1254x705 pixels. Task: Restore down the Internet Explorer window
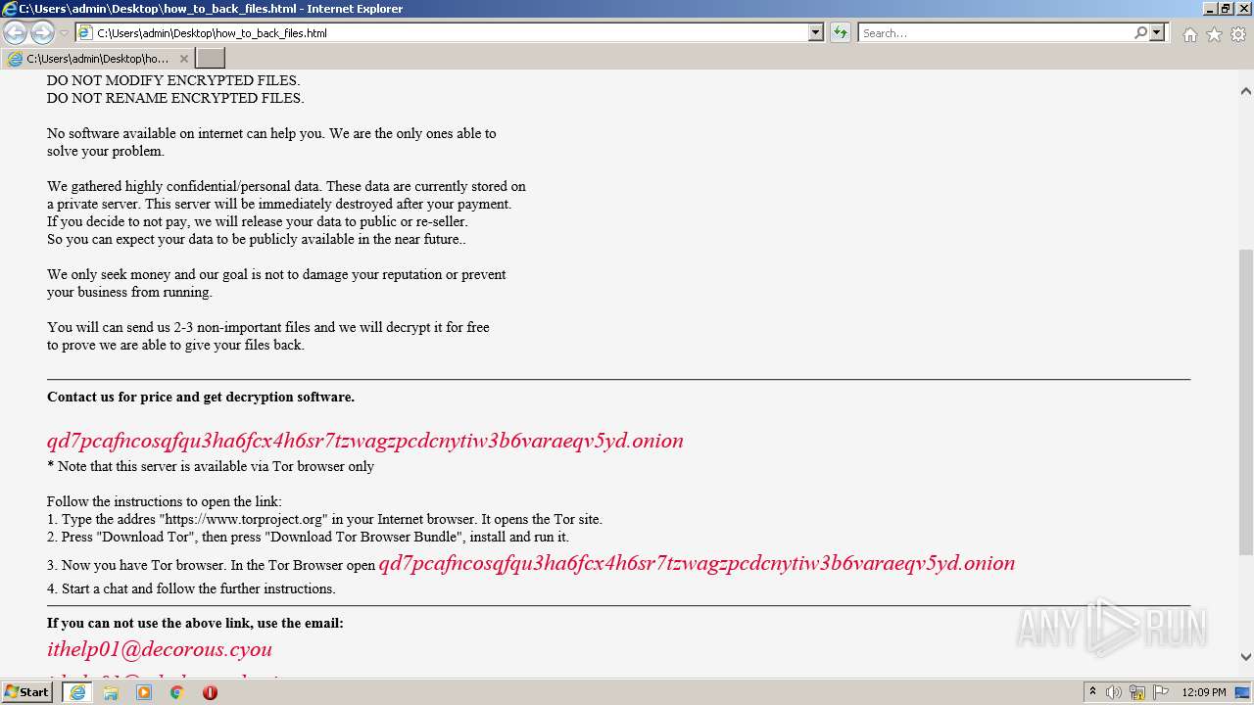tap(1226, 9)
